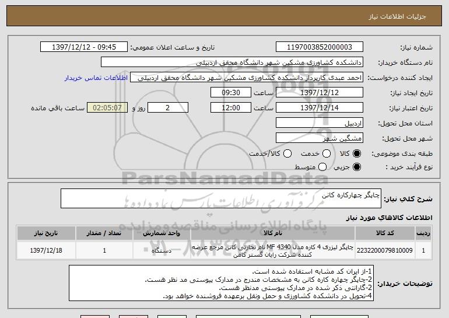Screen dimensions: 449x318
Task: Click the کد کالا column header
Action: (x=385, y=233)
